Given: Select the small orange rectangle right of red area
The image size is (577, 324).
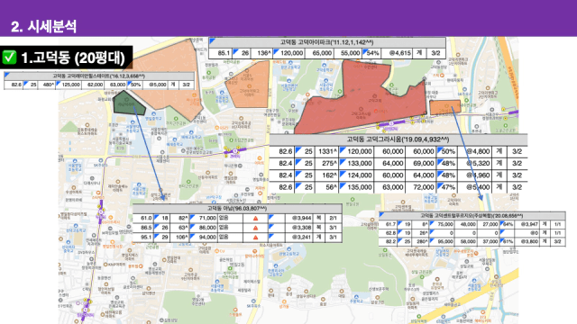Looking at the screenshot, I should (x=445, y=107).
